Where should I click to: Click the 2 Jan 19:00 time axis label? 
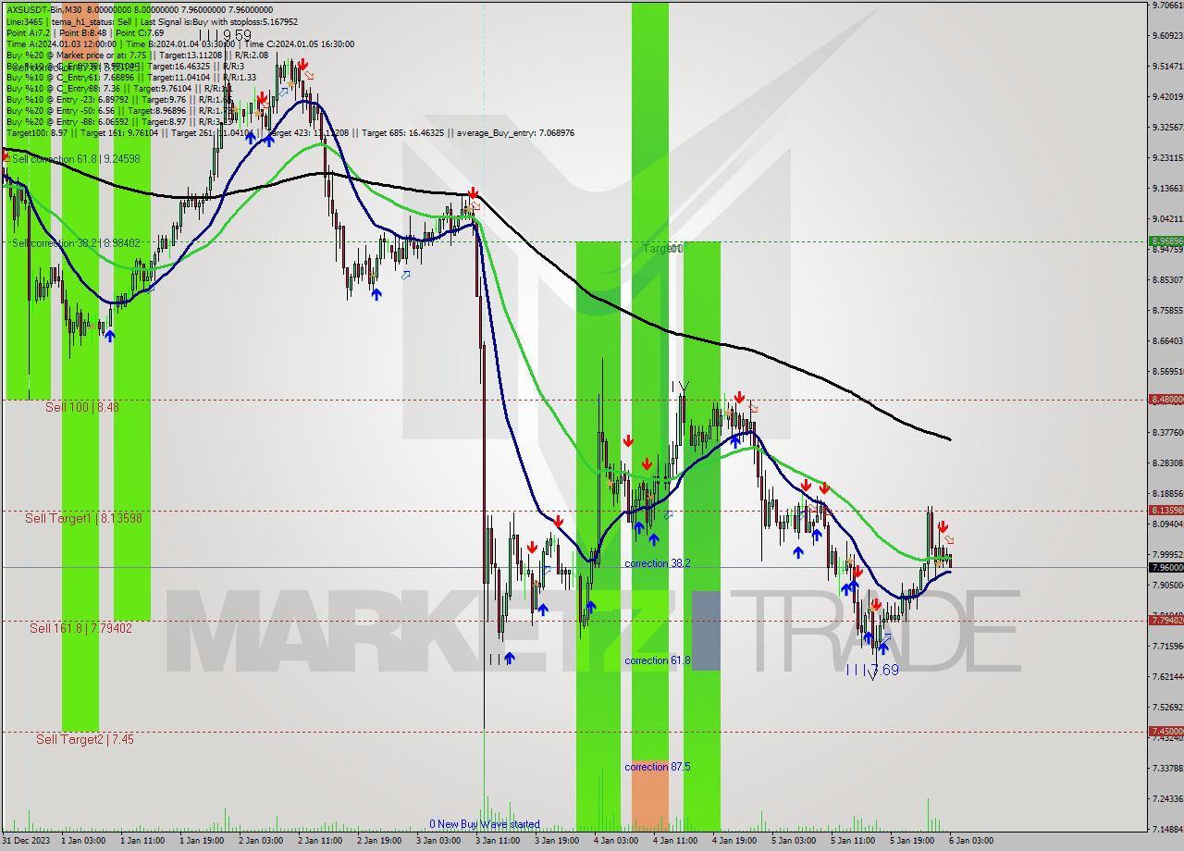click(x=378, y=842)
